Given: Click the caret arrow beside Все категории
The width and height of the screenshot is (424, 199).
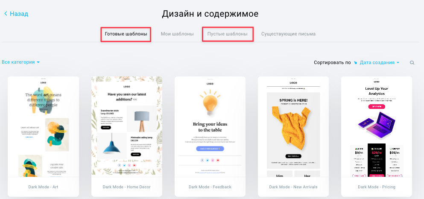Looking at the screenshot, I should 38,62.
